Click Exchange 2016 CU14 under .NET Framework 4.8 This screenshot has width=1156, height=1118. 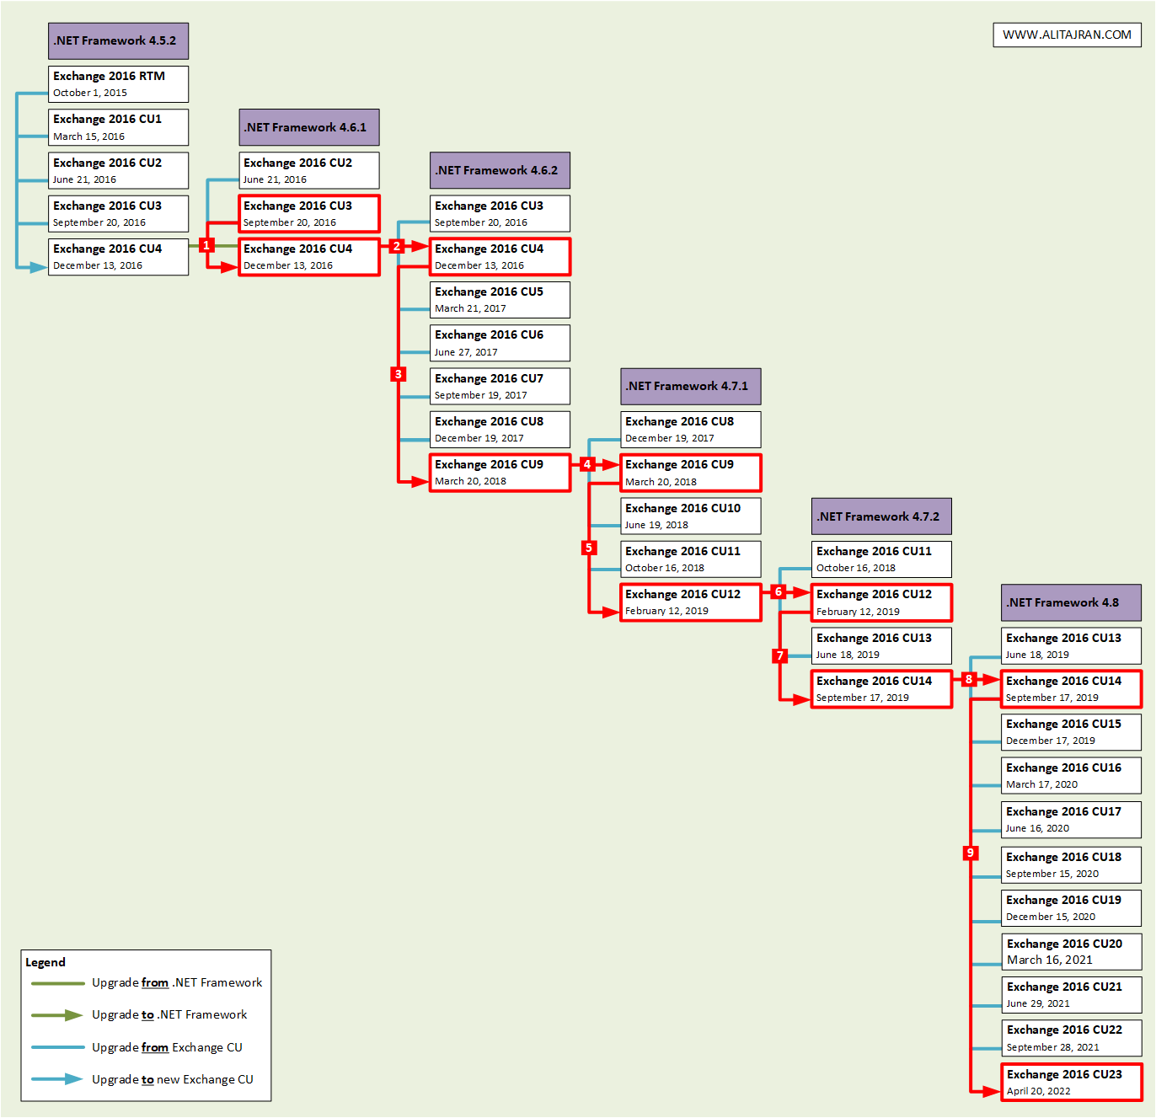[x=1071, y=689]
